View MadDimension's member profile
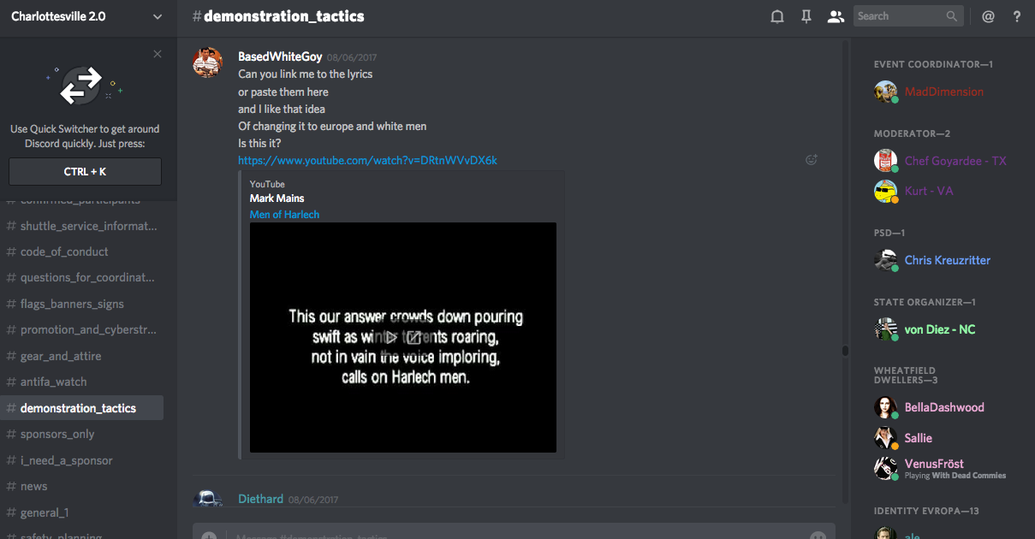This screenshot has height=539, width=1035. [943, 92]
